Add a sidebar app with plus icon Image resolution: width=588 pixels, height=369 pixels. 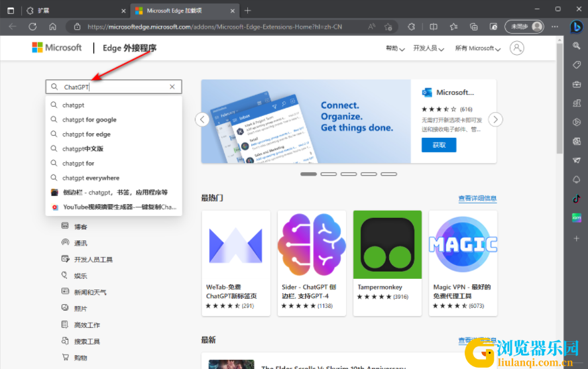tap(576, 238)
